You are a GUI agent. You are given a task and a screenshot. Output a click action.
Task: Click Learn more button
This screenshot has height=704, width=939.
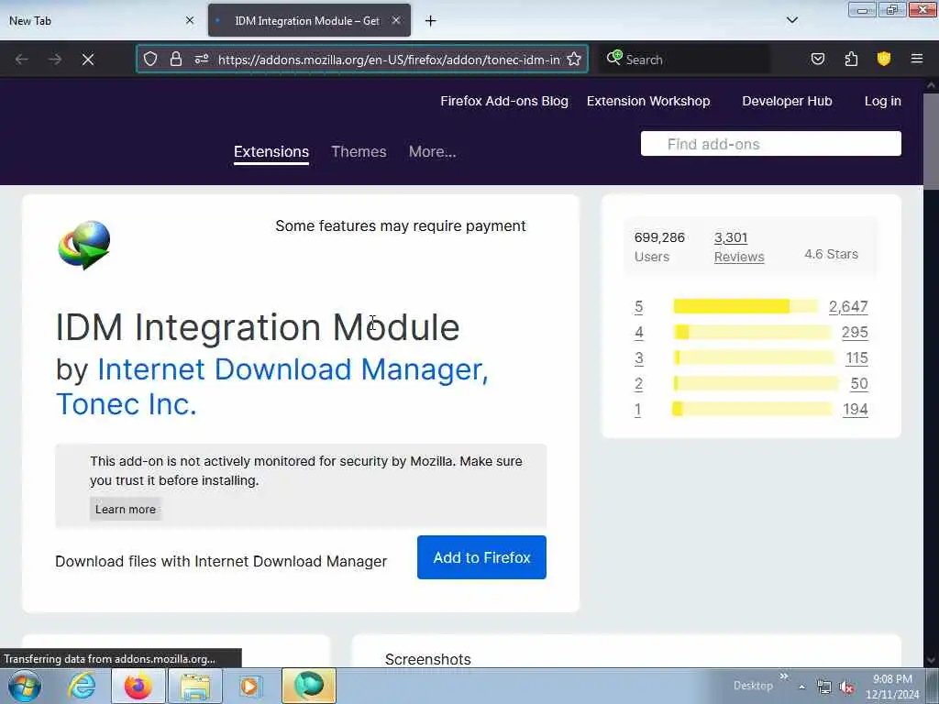coord(125,510)
